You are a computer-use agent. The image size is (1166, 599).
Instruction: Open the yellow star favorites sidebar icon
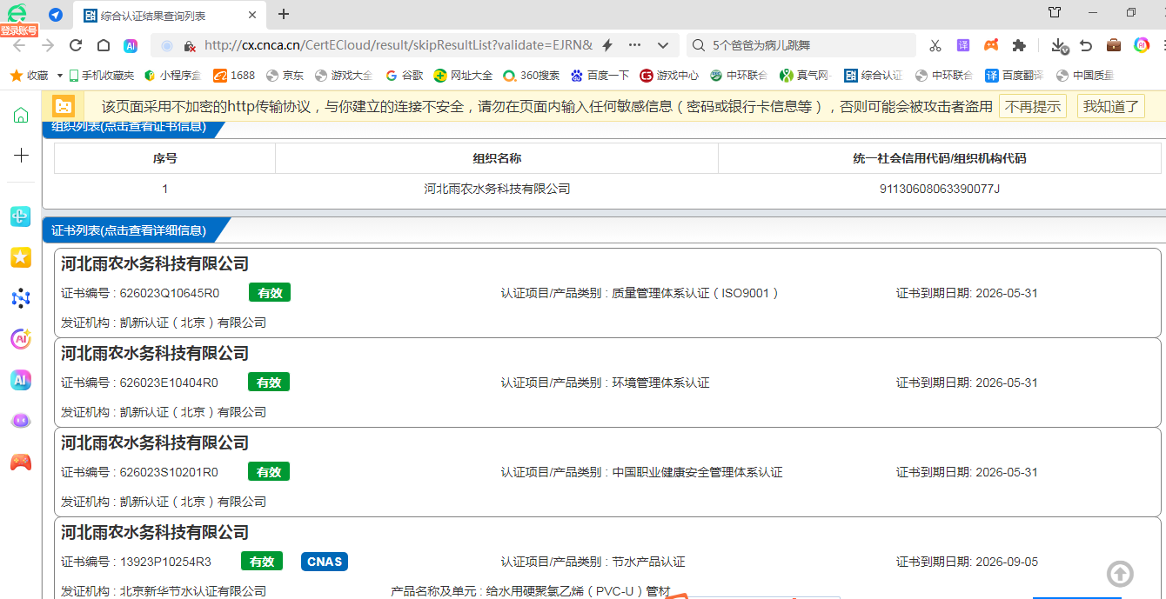21,257
